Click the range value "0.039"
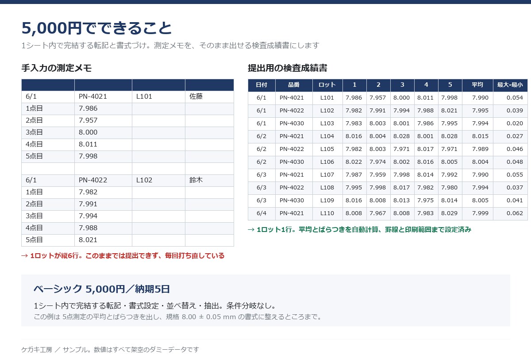 [x=515, y=111]
